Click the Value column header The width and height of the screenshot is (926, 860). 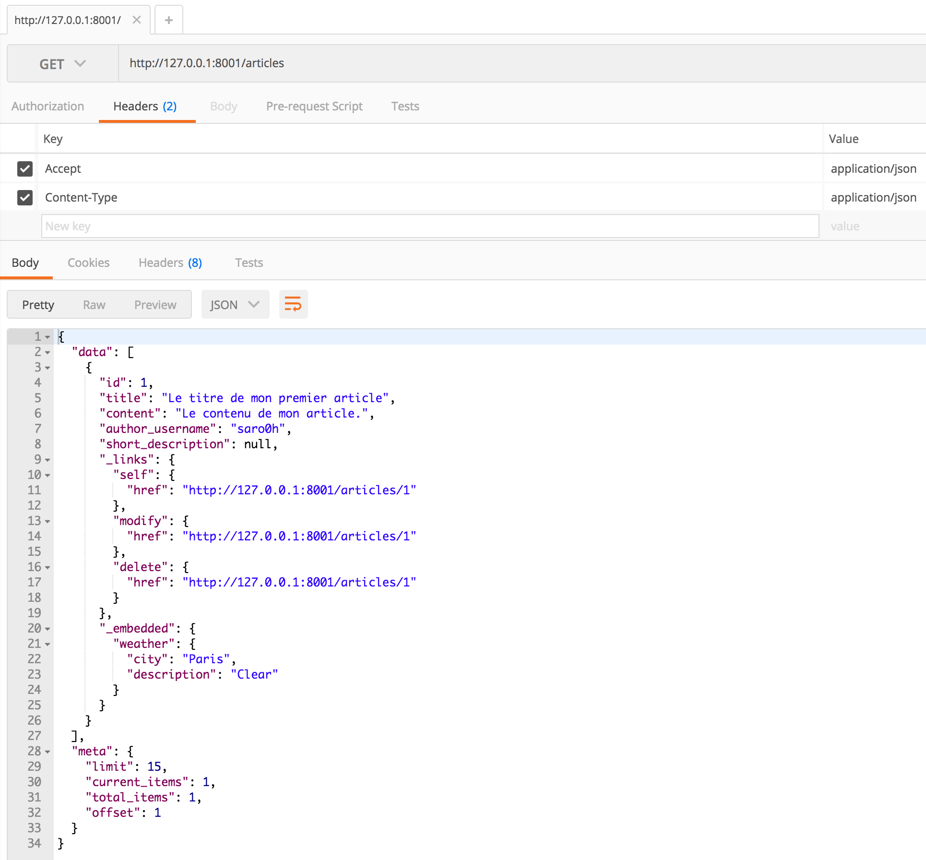pos(843,139)
